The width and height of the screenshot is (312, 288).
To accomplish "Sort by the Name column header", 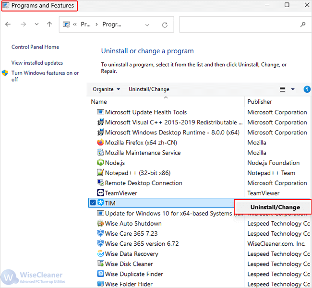I will (99, 102).
